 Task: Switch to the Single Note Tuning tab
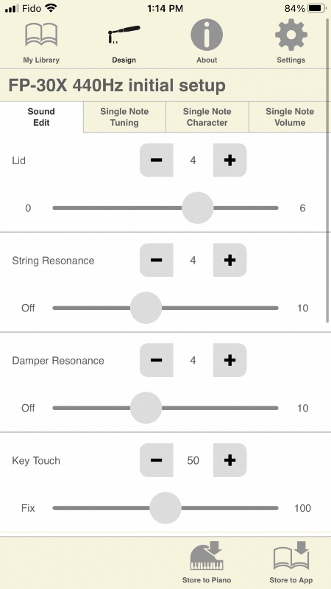tap(124, 117)
